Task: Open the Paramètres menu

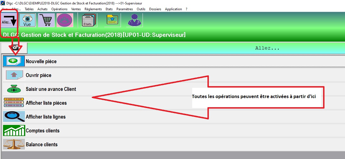Action: point(125,9)
